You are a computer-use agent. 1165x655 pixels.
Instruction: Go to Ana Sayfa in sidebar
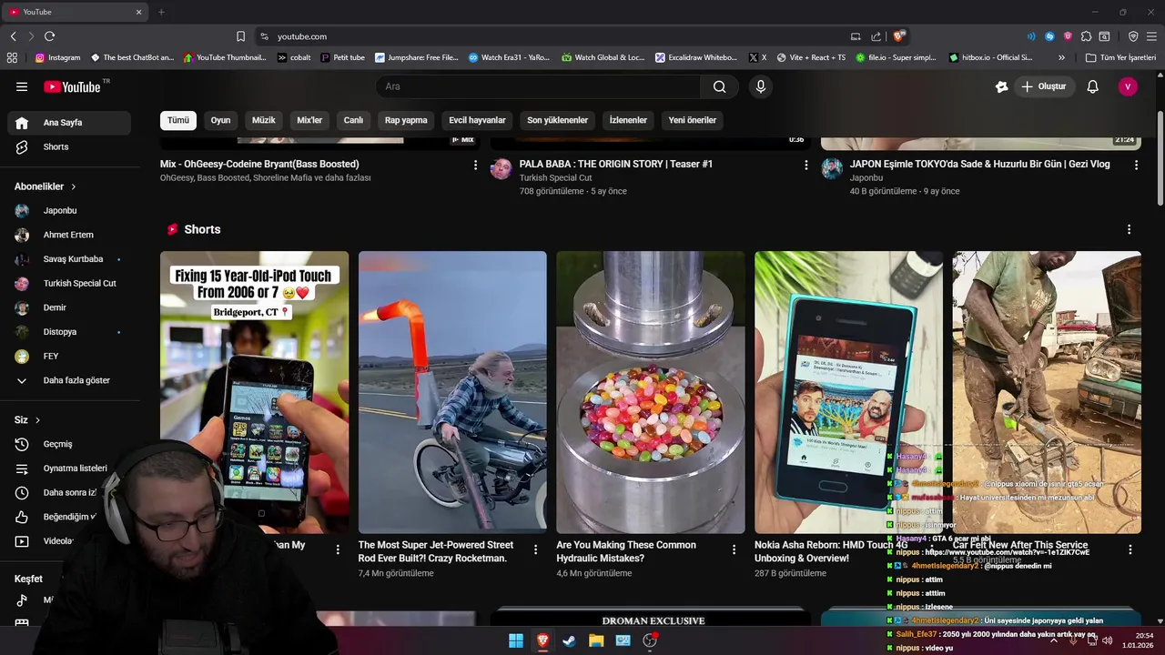(x=69, y=123)
